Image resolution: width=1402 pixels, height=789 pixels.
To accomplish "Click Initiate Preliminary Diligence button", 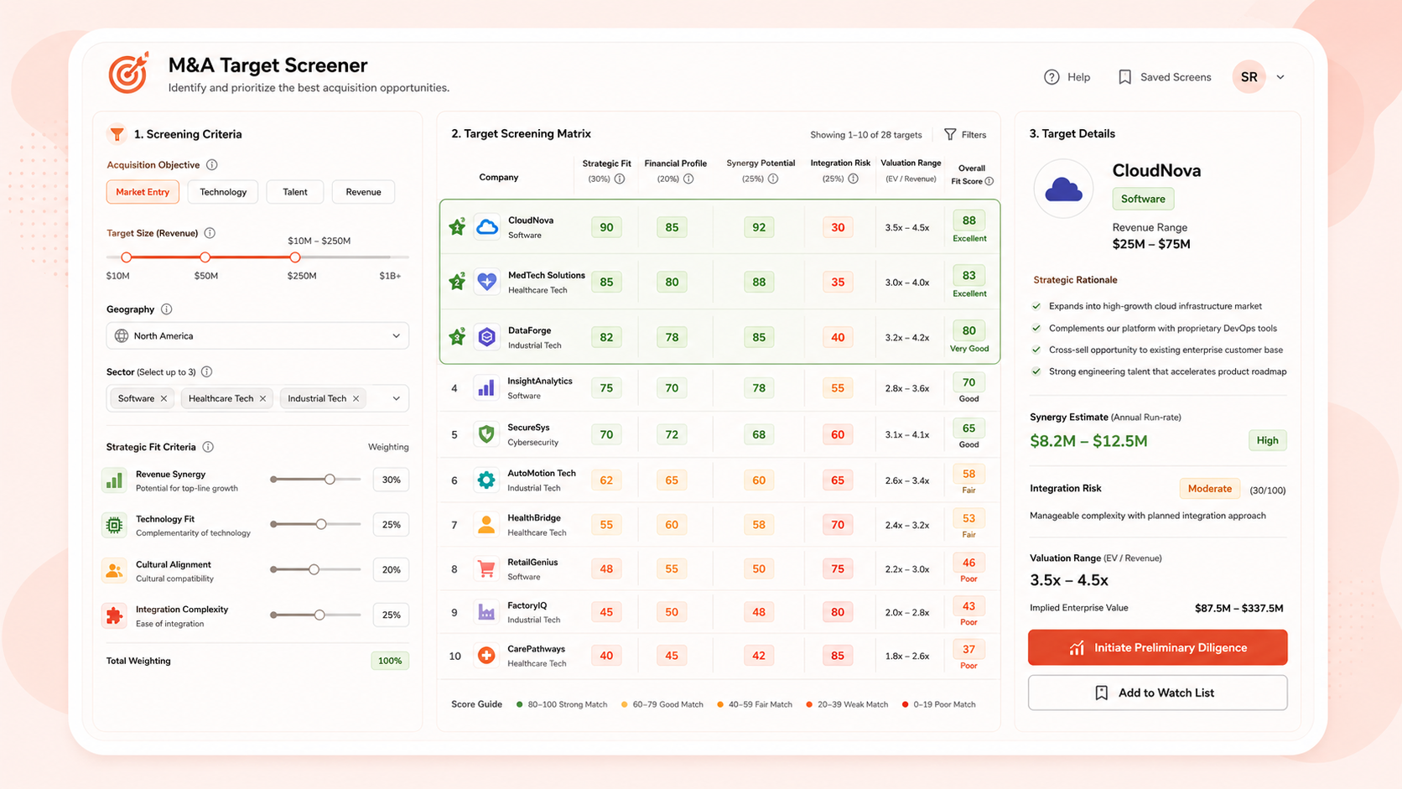I will [x=1158, y=647].
